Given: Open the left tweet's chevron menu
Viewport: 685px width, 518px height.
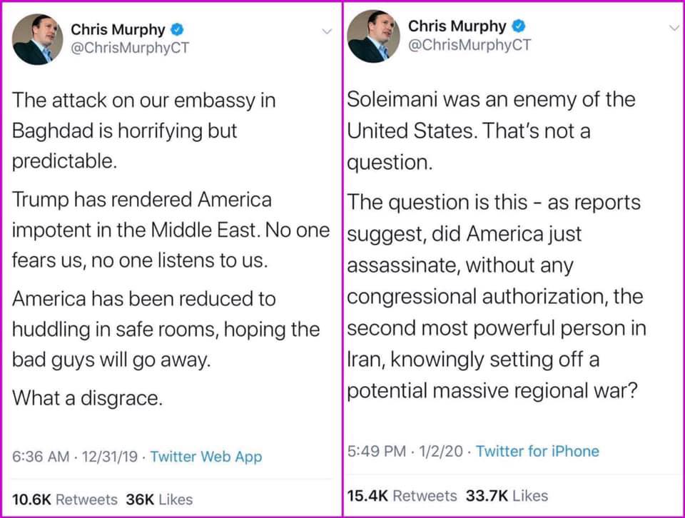Looking at the screenshot, I should (327, 31).
